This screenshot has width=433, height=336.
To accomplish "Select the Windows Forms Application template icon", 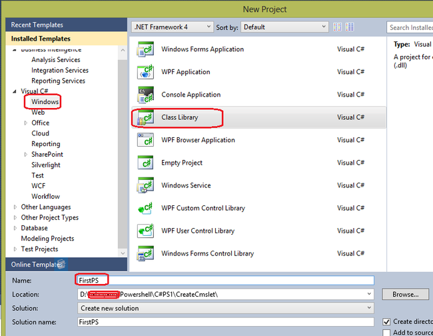I will (x=145, y=49).
